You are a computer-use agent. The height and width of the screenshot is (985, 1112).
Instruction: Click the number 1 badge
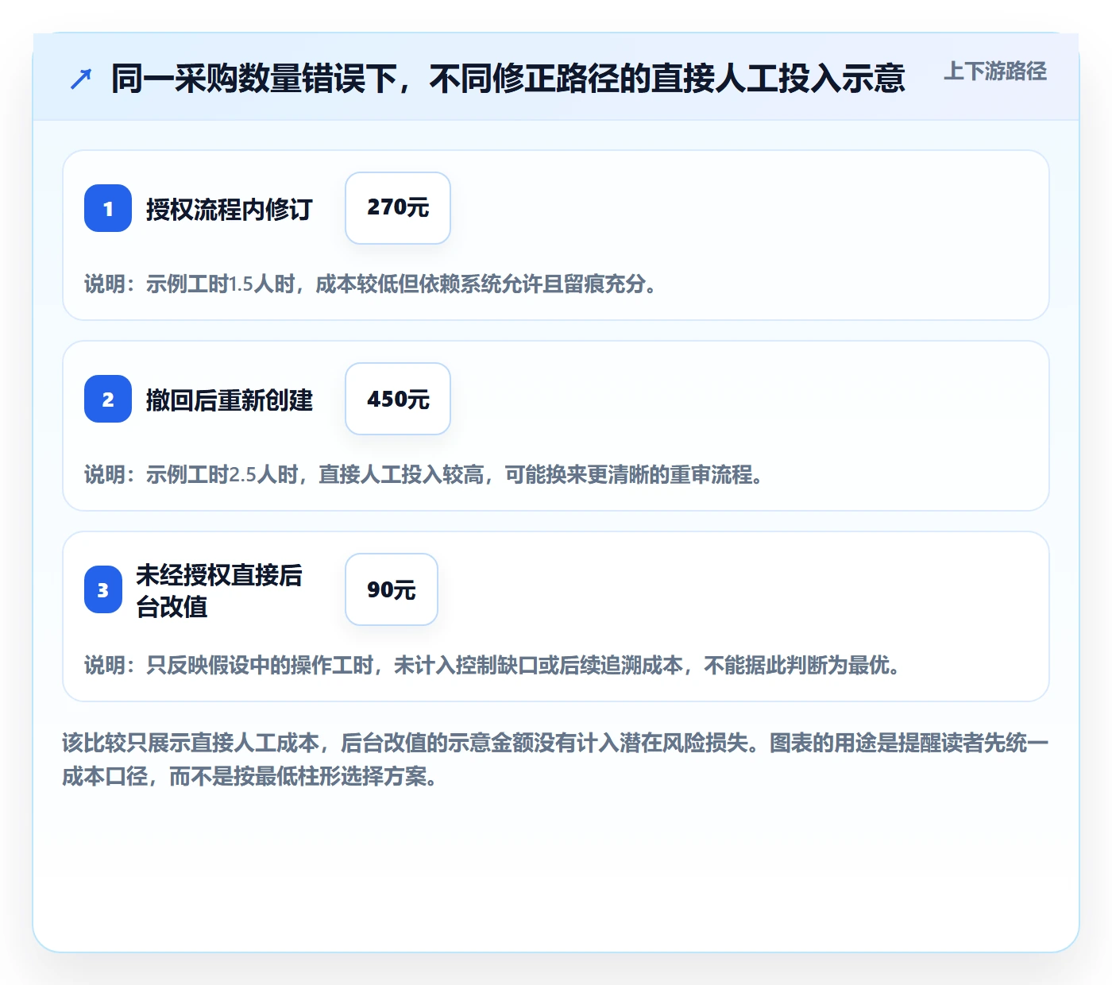(108, 208)
